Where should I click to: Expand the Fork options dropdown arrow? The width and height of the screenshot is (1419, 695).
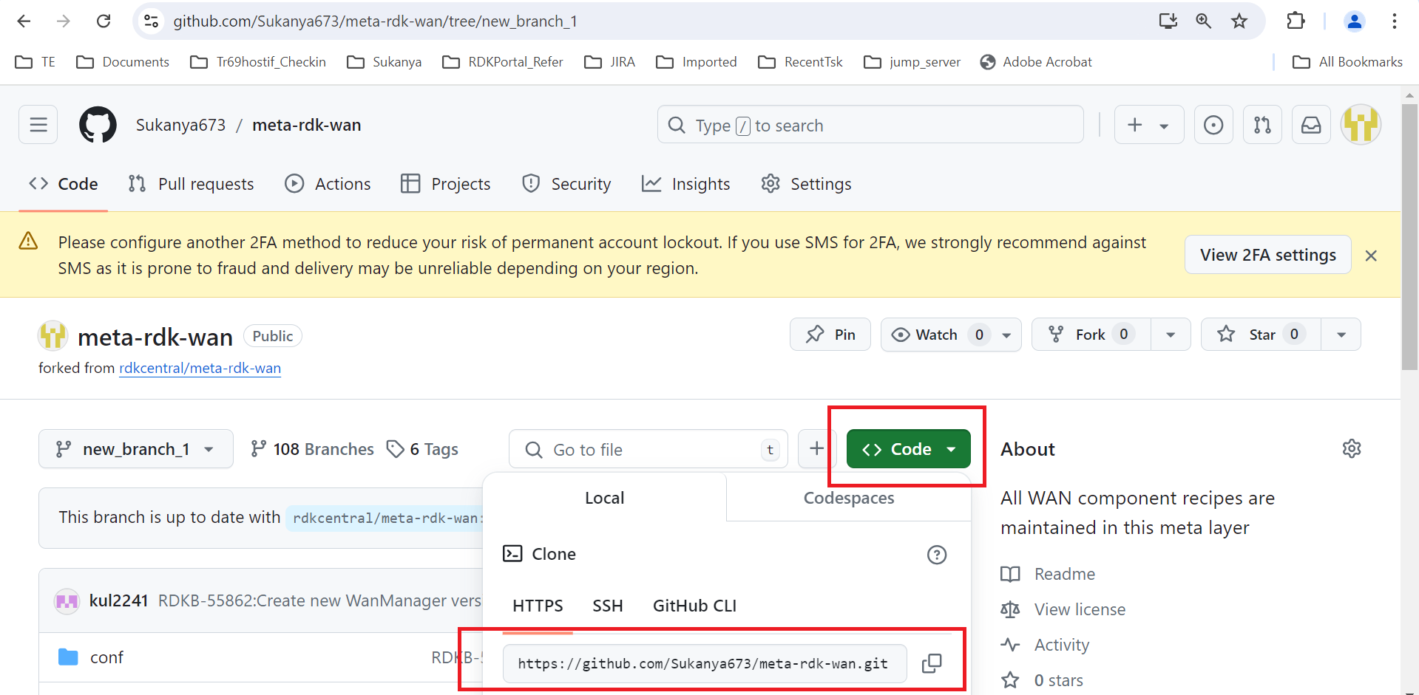point(1171,335)
